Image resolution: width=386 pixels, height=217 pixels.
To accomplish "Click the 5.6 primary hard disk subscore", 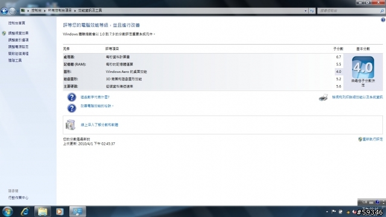I will (x=338, y=86).
